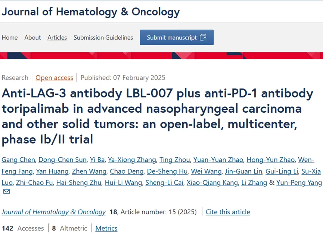Go to the About page
This screenshot has height=233, width=323.
(32, 37)
